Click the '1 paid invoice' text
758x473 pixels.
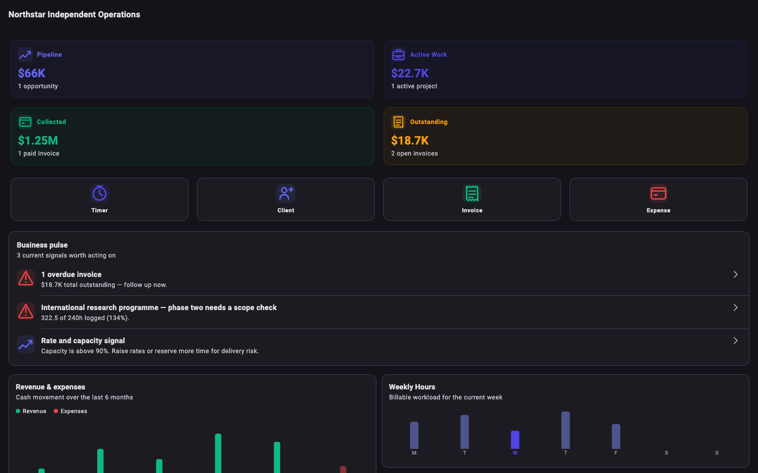coord(38,153)
